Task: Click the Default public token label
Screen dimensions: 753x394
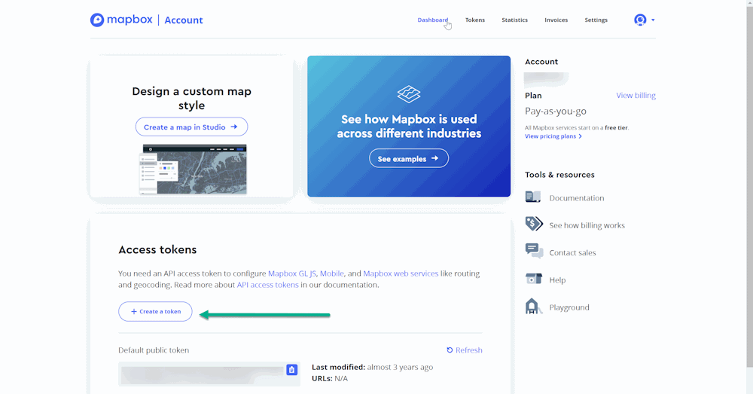Action: (154, 350)
